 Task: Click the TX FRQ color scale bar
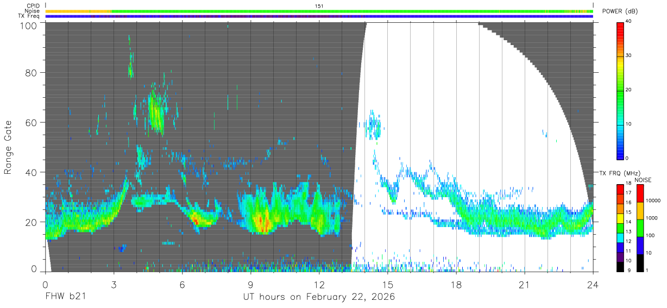click(x=620, y=228)
